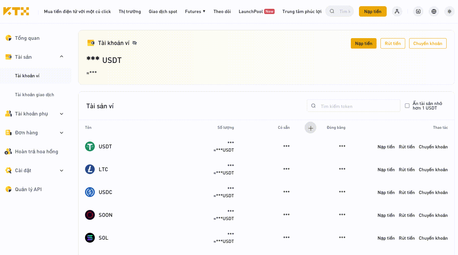The height and width of the screenshot is (255, 458).
Task: Toggle balance visibility eye icon
Action: [135, 43]
